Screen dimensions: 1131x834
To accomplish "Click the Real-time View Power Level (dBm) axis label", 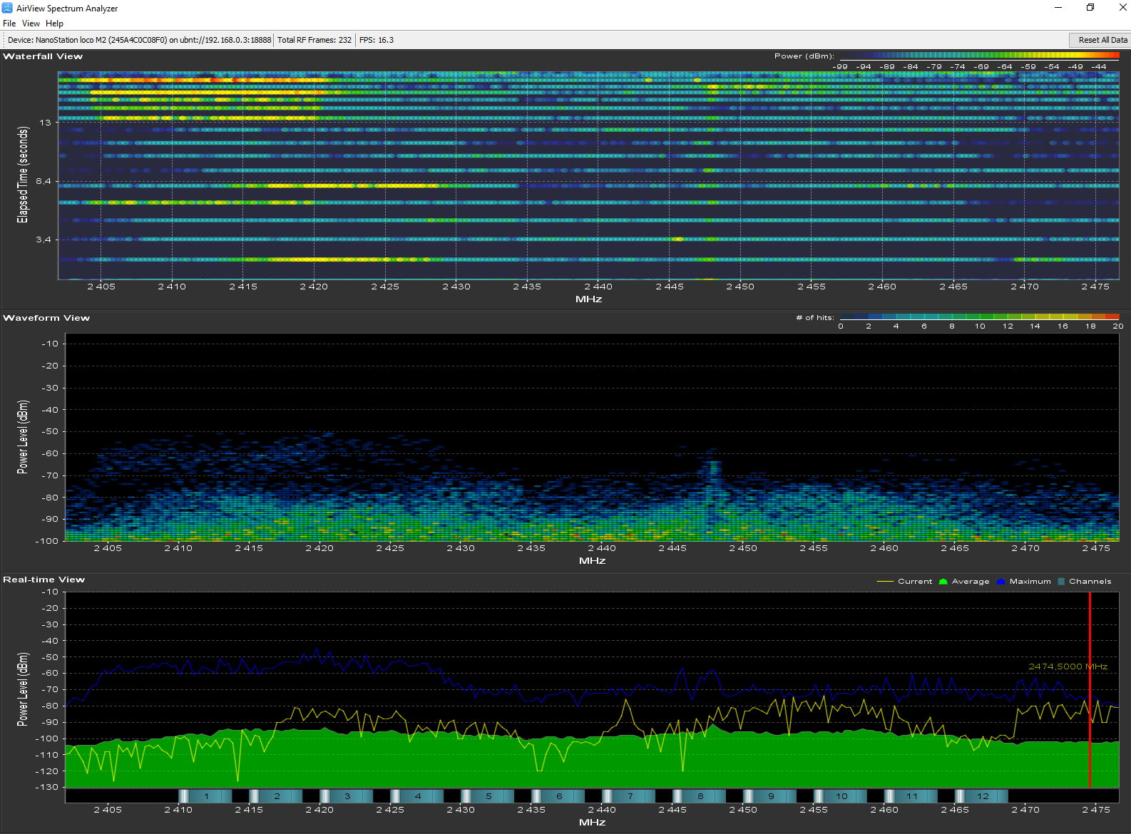I will coord(23,689).
